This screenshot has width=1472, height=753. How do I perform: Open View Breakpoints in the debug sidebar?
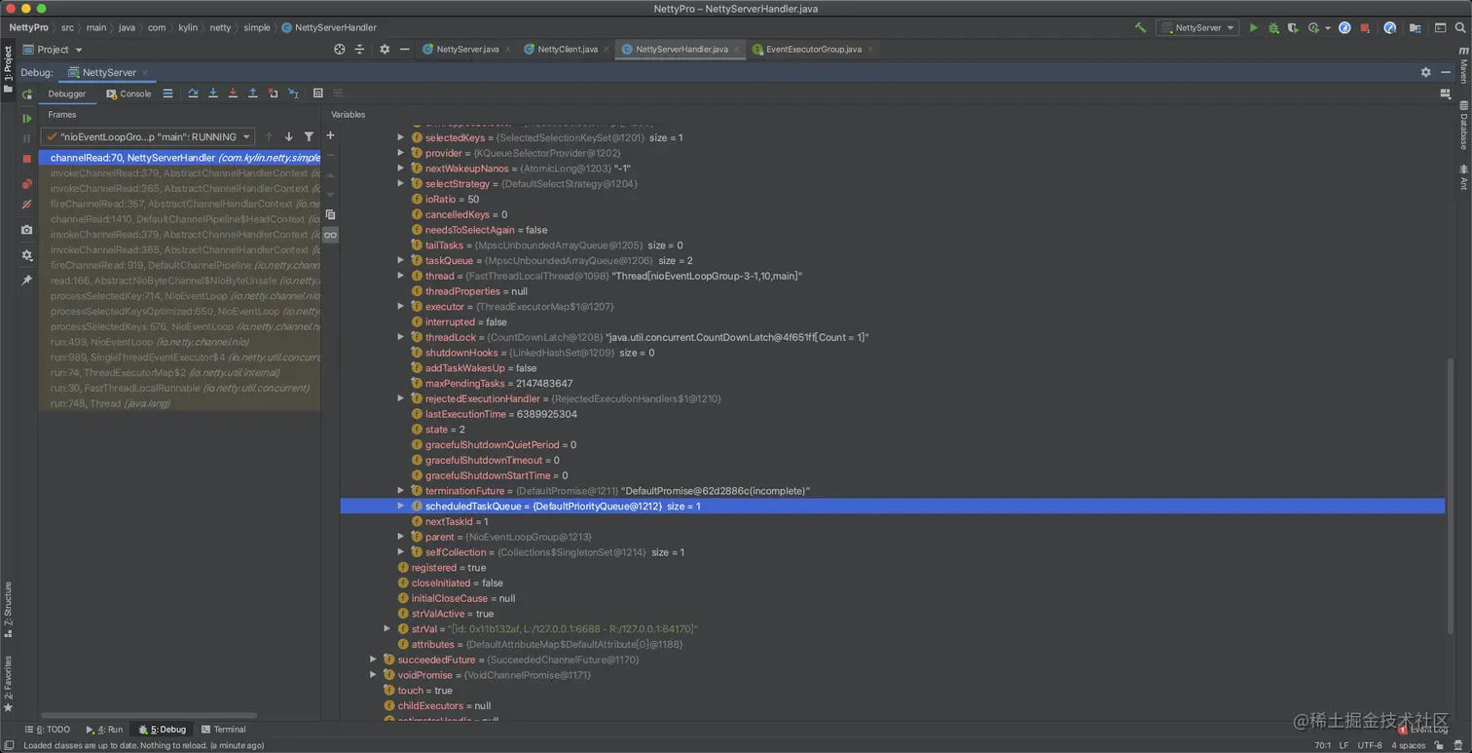tap(26, 183)
